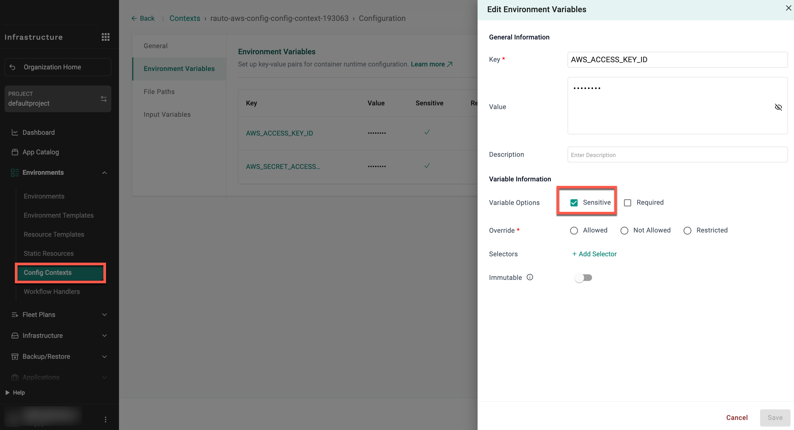
Task: Check the Required checkbox
Action: click(627, 203)
